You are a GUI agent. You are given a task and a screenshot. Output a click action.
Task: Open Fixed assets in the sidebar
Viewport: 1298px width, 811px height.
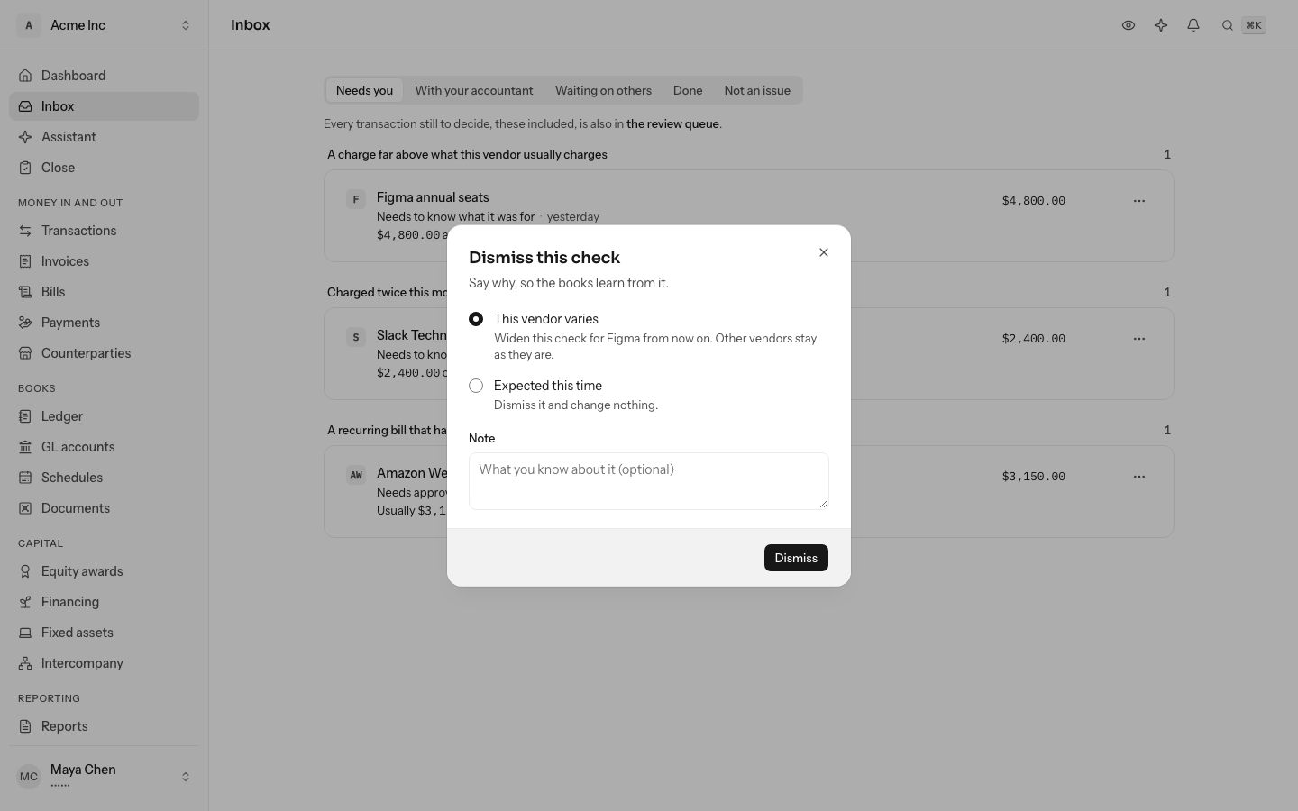click(105, 633)
